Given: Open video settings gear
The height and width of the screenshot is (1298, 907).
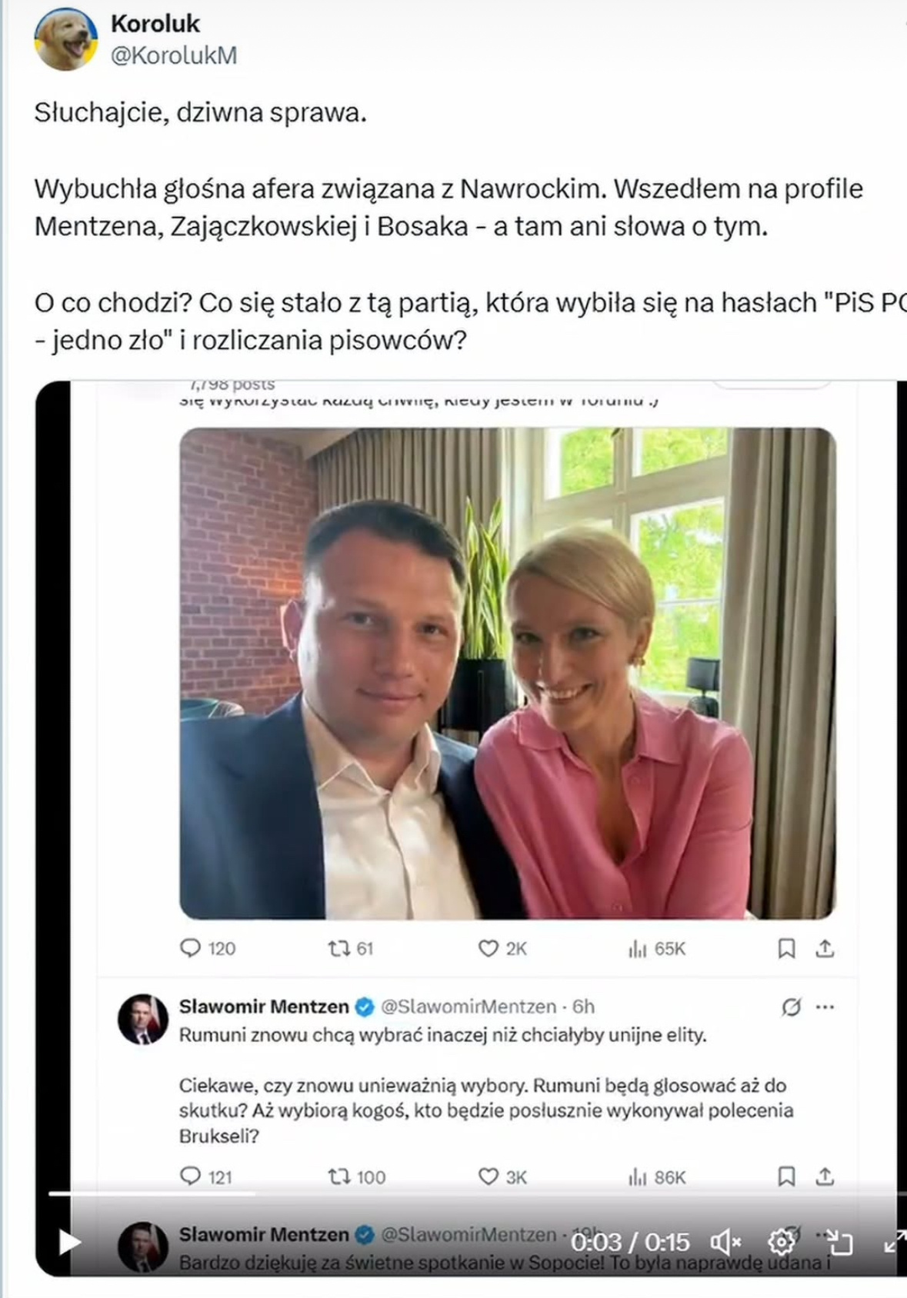Looking at the screenshot, I should click(781, 1241).
